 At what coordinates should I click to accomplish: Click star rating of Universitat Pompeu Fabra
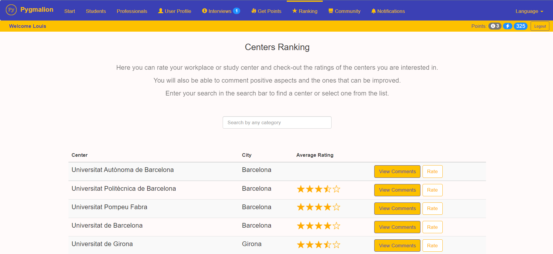pos(318,207)
